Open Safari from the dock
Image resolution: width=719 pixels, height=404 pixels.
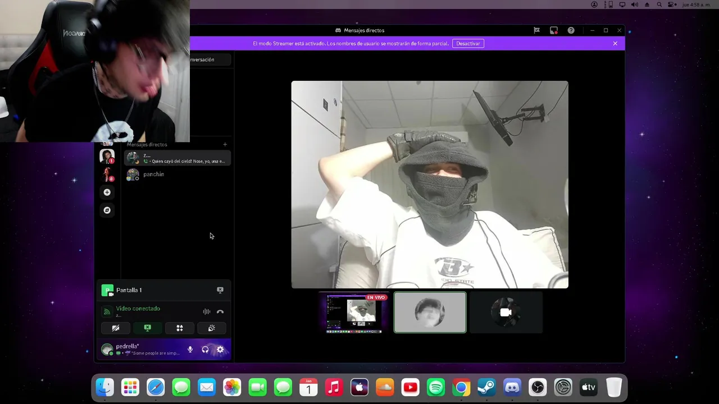156,387
